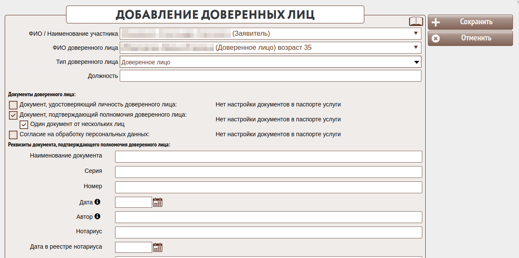
Task: Open the help book icon
Action: 415,22
